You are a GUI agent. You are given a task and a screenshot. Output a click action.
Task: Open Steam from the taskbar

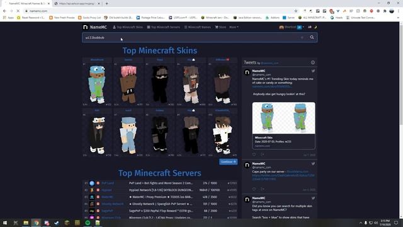[x=57, y=223]
